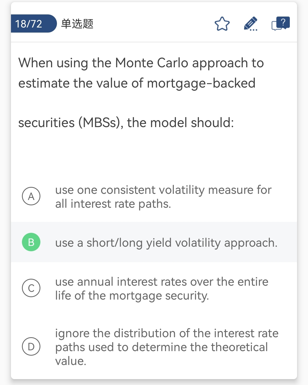Click question line "estimate the value of mortgage-backed"
308x385 pixels.
click(x=137, y=83)
